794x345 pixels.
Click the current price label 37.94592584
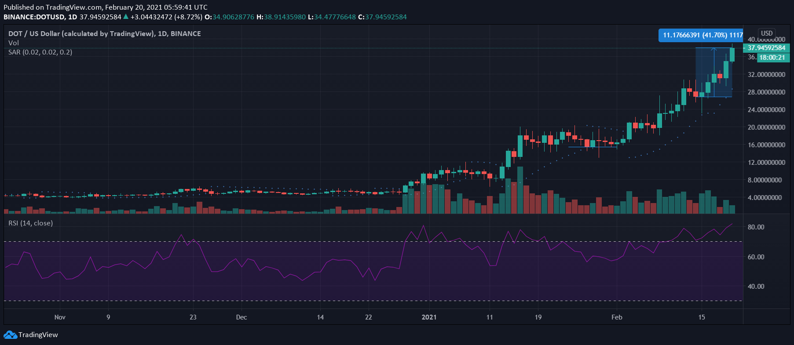coord(766,48)
